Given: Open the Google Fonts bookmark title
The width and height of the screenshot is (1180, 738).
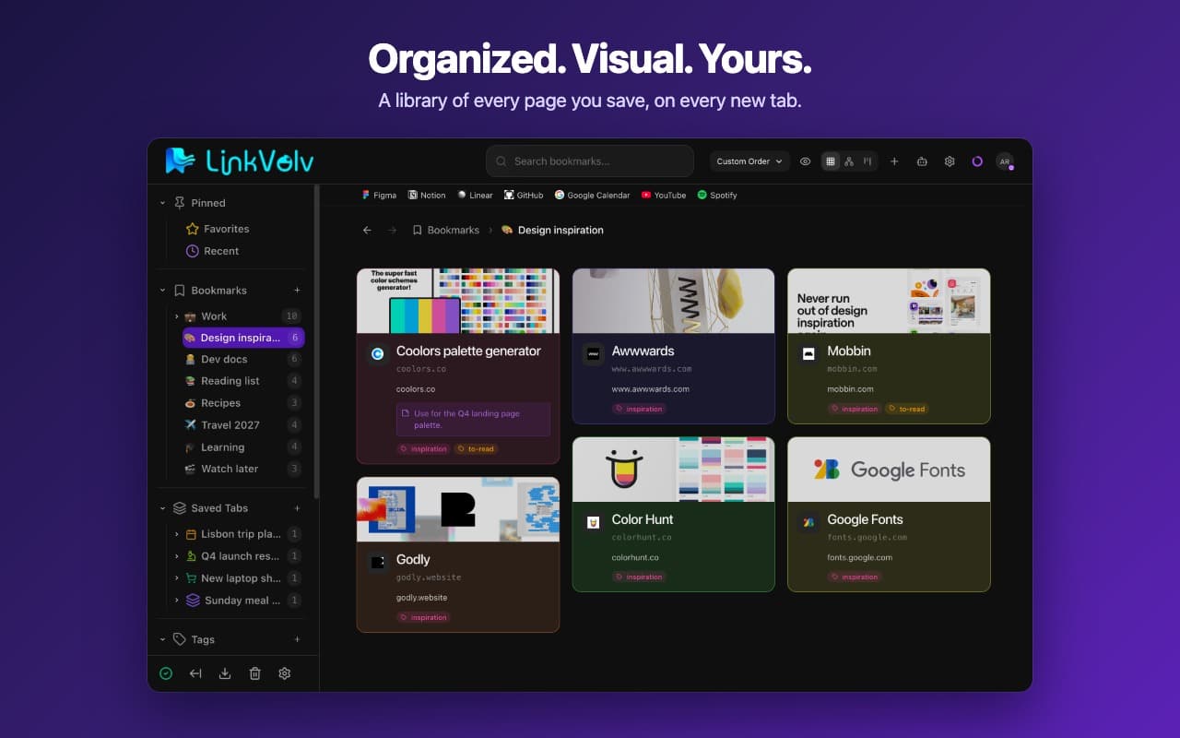Looking at the screenshot, I should 865,519.
